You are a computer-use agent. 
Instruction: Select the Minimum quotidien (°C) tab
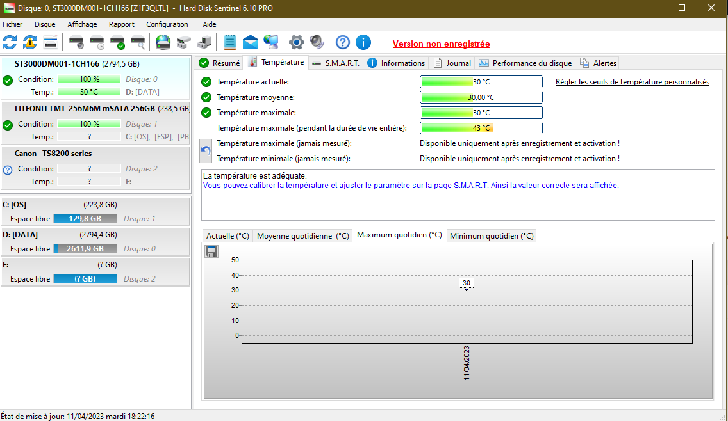click(x=492, y=235)
